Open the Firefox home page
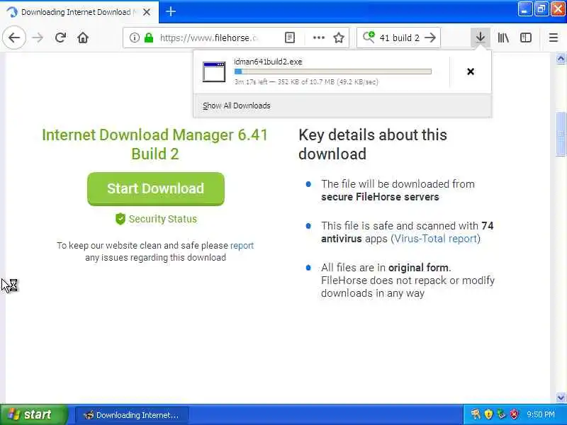Image resolution: width=567 pixels, height=425 pixels. click(83, 38)
